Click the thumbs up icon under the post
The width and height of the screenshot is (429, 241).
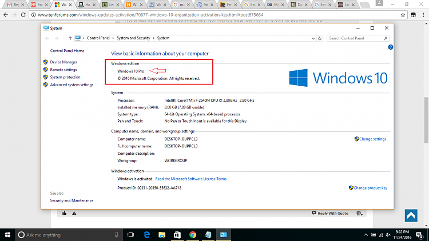pyautogui.click(x=64, y=214)
